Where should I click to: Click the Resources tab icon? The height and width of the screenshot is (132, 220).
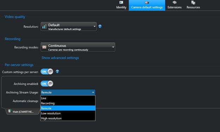point(193,2)
